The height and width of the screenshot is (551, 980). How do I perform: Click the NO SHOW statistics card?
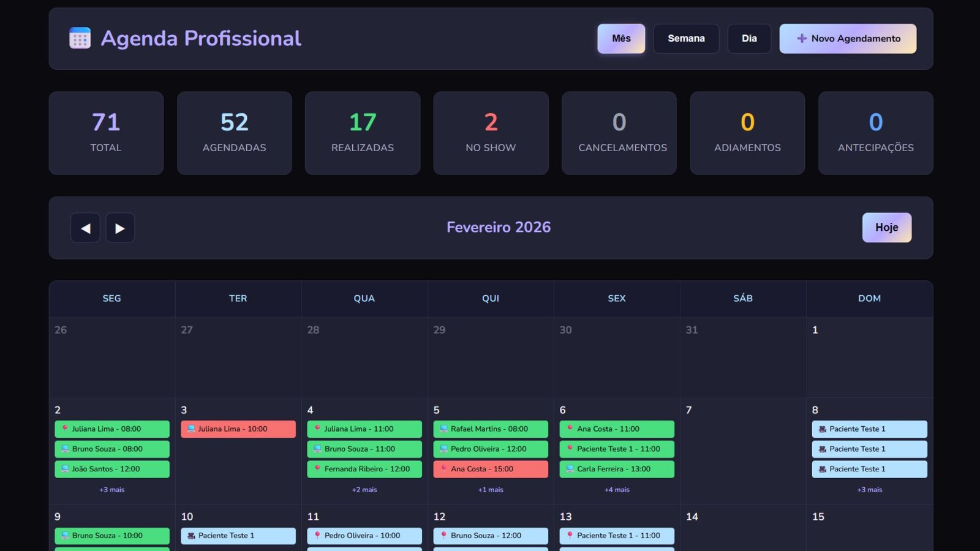pos(491,133)
